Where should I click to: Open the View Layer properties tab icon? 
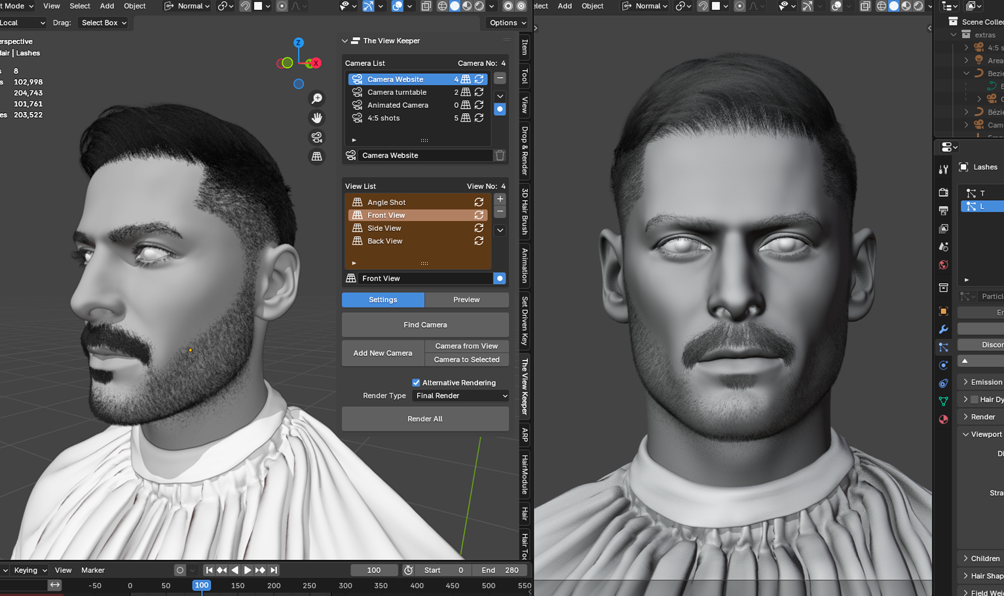943,228
